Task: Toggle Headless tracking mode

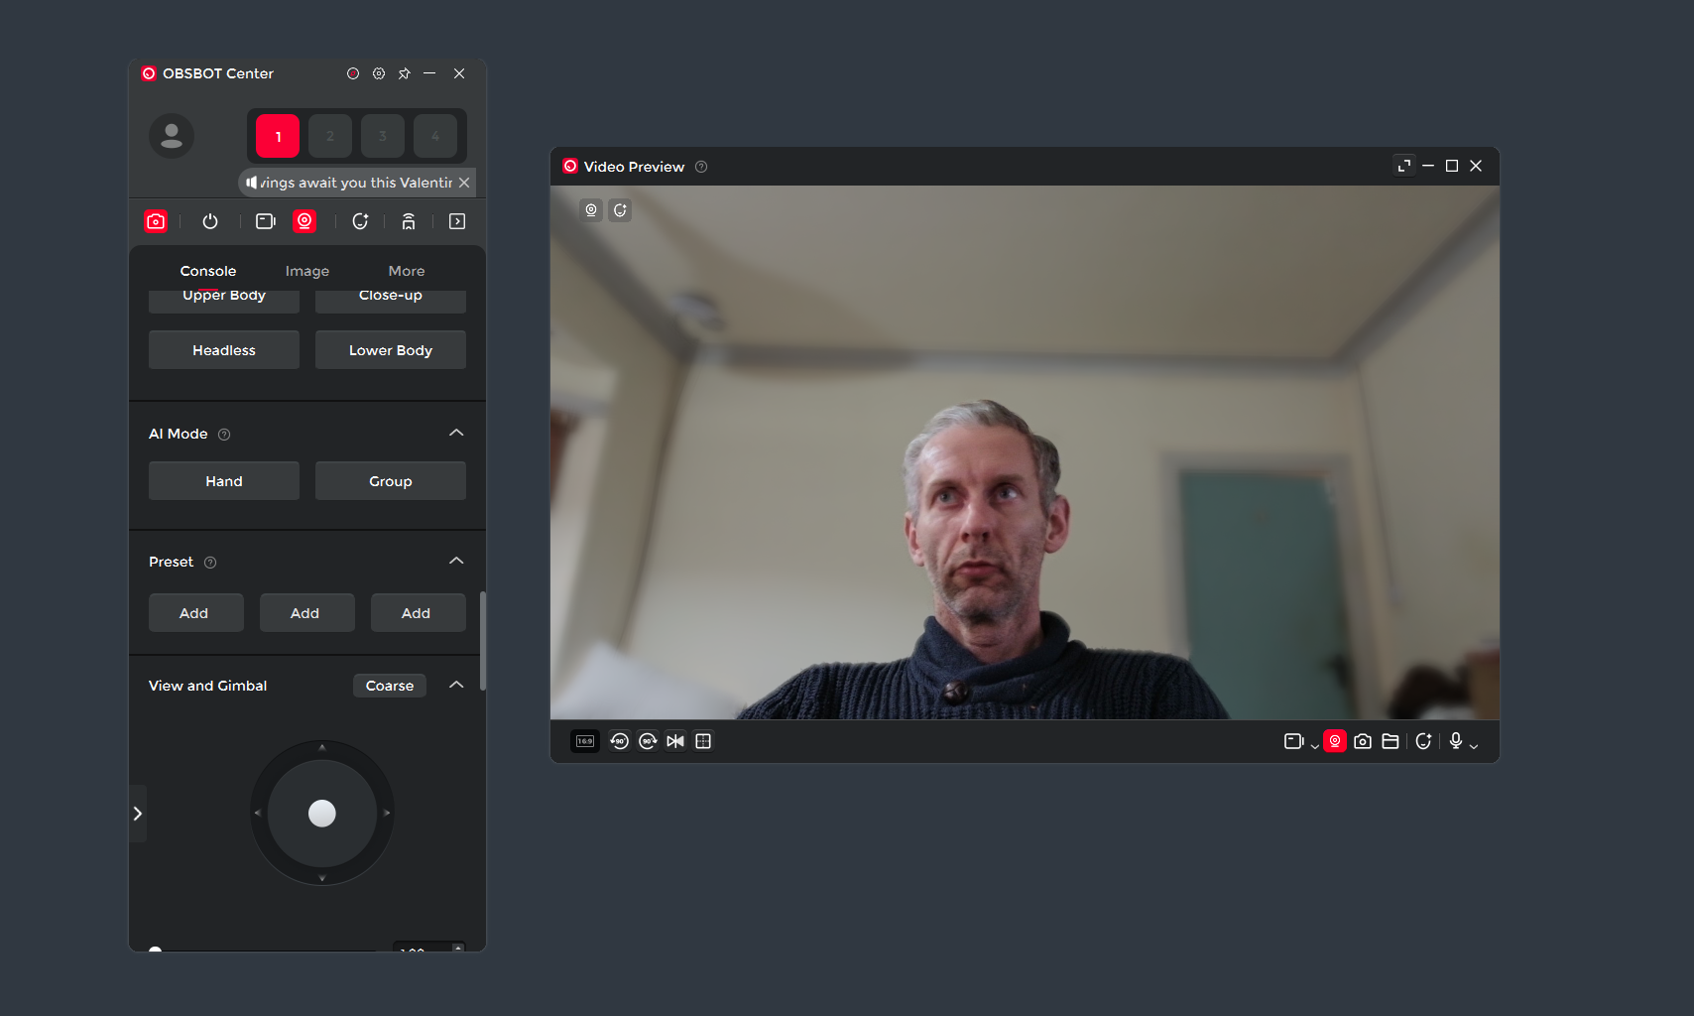Action: (224, 350)
